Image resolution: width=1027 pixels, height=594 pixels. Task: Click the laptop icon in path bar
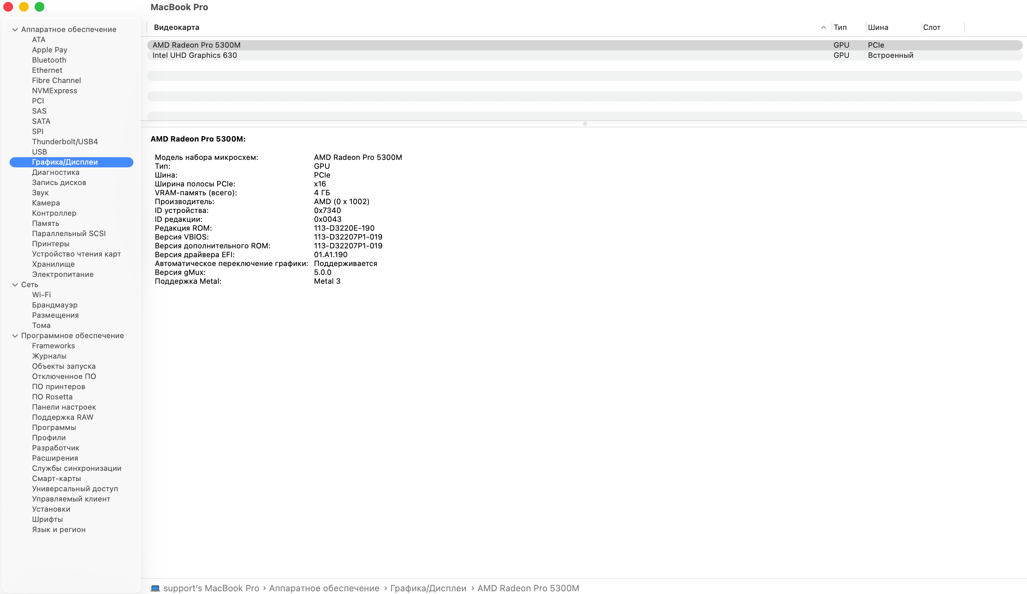[155, 588]
